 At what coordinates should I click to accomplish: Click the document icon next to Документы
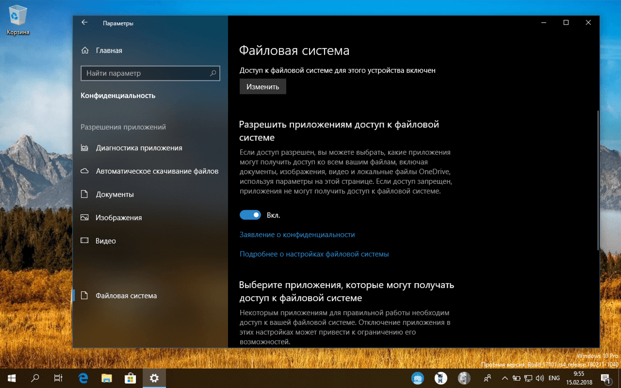coord(85,194)
